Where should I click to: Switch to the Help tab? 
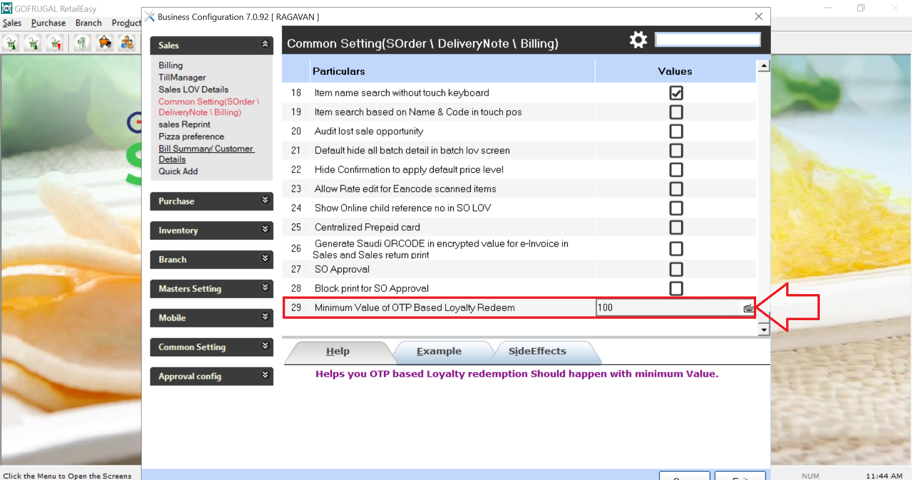coord(338,351)
